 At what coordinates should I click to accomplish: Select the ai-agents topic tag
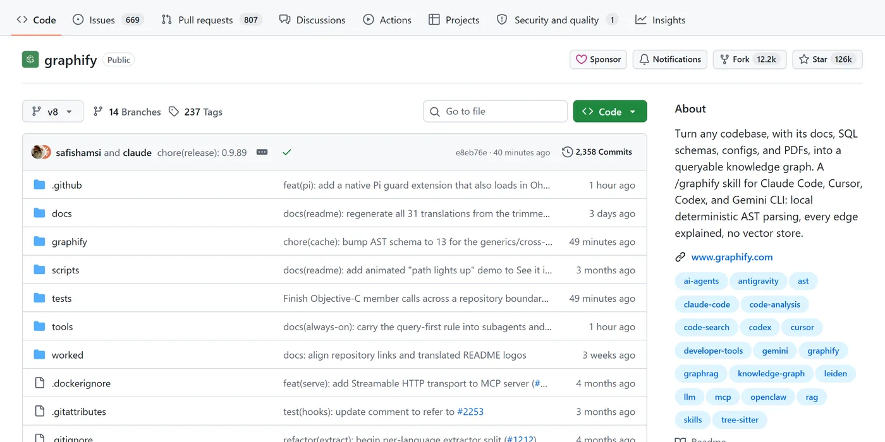point(701,281)
